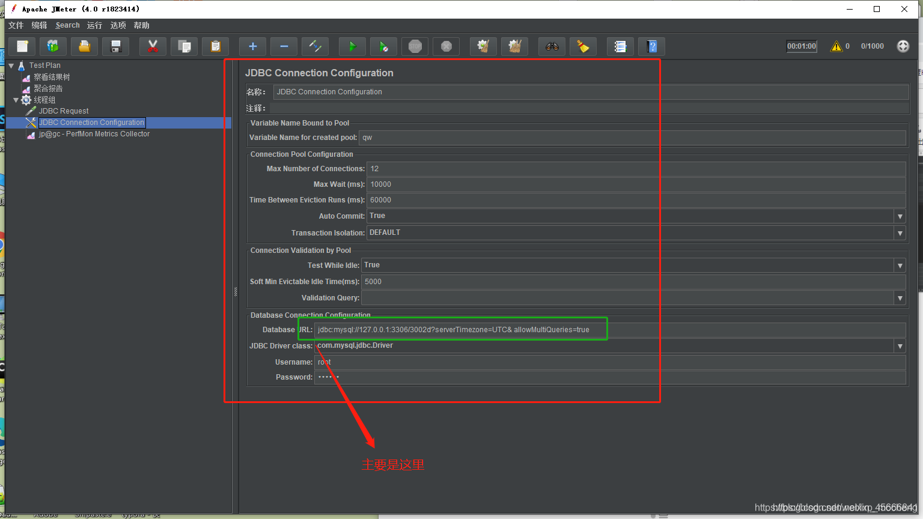Select JDBC Request tree item
Screen dimensions: 923x519
tap(64, 111)
